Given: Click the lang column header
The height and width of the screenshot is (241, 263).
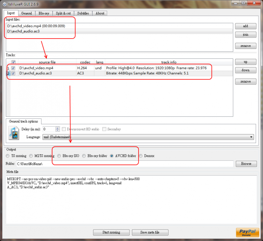Looking at the screenshot, I should coord(99,62).
